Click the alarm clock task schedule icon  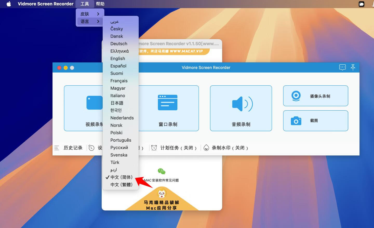click(154, 148)
